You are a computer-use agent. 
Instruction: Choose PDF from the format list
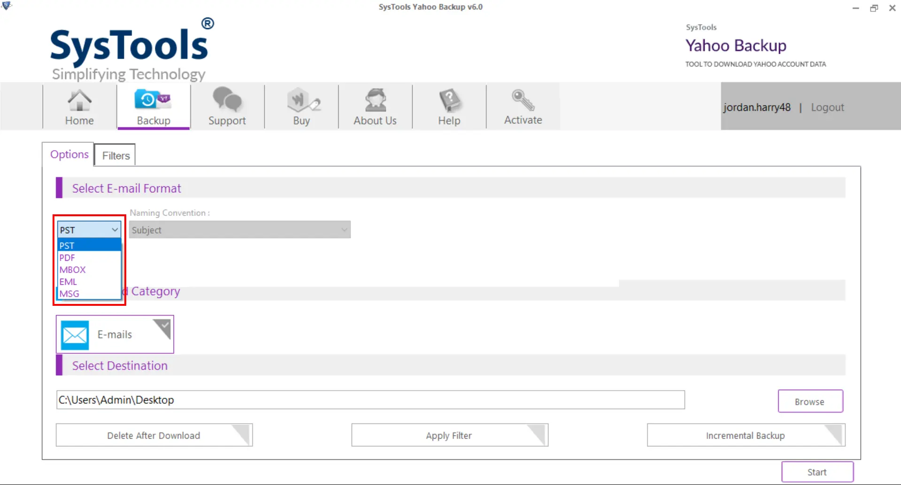(x=89, y=258)
